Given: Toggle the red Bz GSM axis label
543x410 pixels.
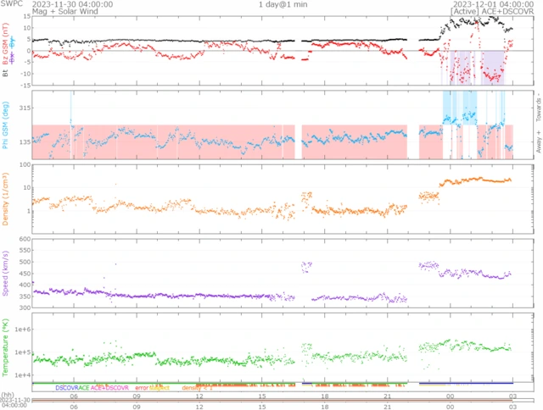Looking at the screenshot, I should [6, 51].
